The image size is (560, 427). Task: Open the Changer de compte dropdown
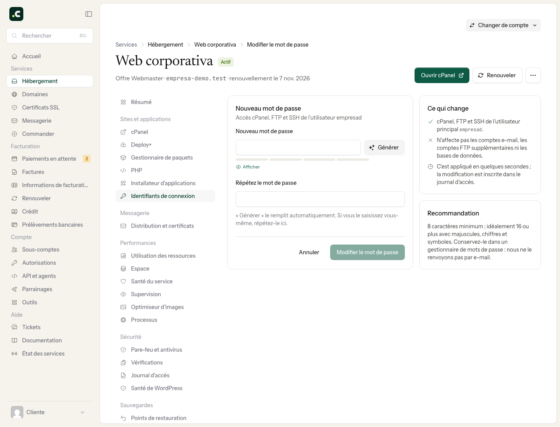(x=503, y=25)
